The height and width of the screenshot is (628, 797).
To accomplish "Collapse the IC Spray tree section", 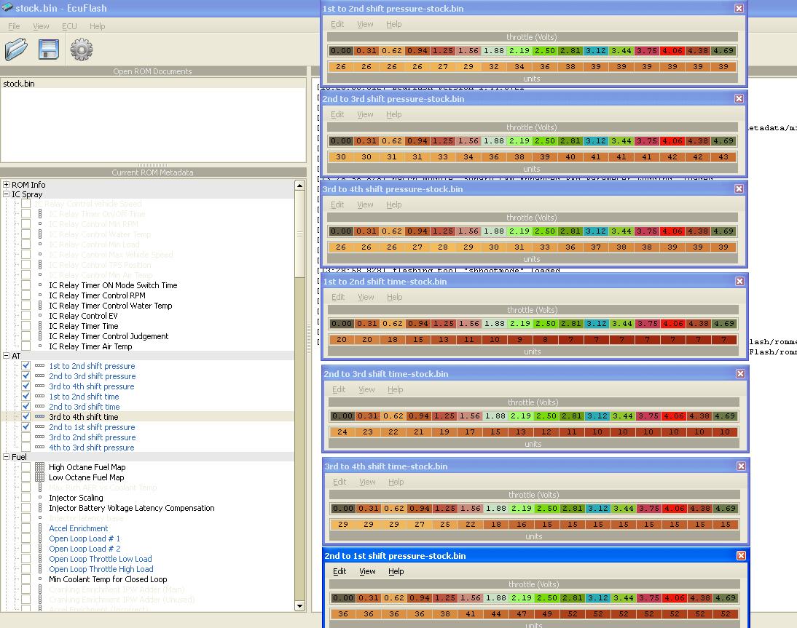I will pos(6,194).
